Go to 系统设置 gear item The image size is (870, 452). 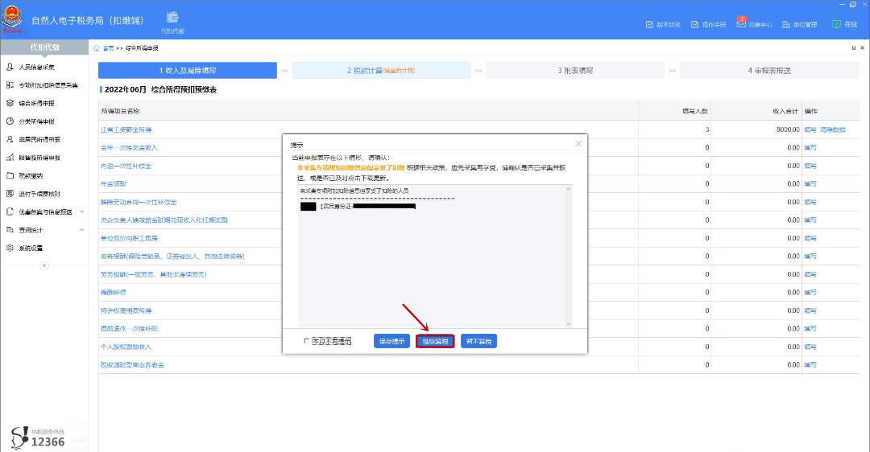click(31, 248)
